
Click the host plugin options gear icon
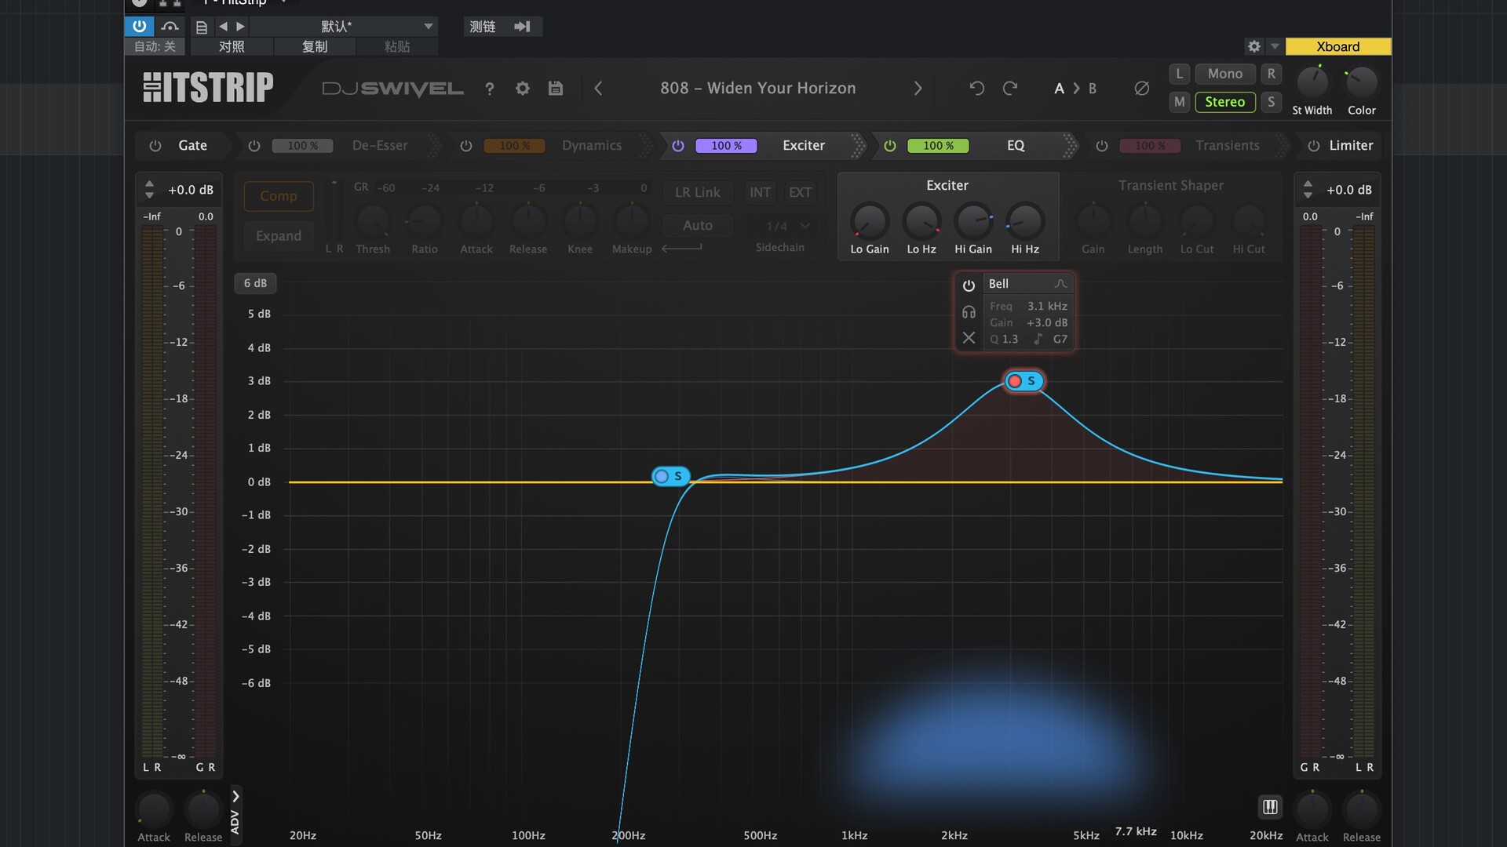click(1254, 46)
